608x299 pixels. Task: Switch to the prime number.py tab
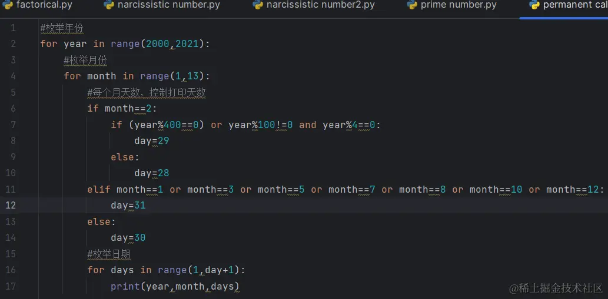pos(452,5)
